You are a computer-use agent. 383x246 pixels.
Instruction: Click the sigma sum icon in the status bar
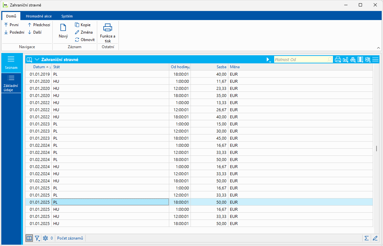(367, 238)
